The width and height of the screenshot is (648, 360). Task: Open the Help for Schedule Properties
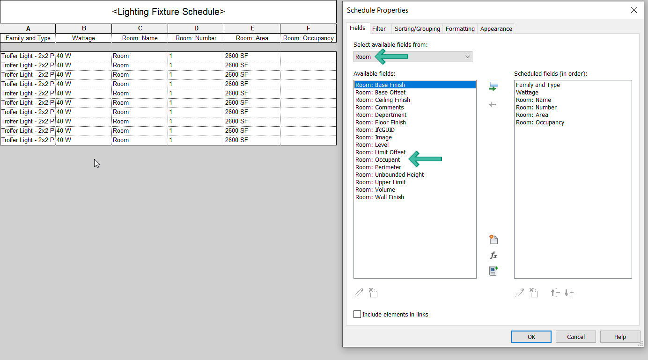[x=620, y=336]
